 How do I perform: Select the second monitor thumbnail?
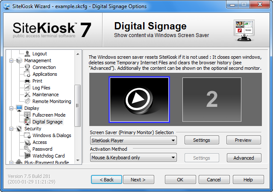(211, 99)
